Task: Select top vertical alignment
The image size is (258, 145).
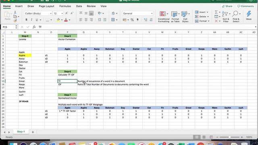Action: (81, 13)
